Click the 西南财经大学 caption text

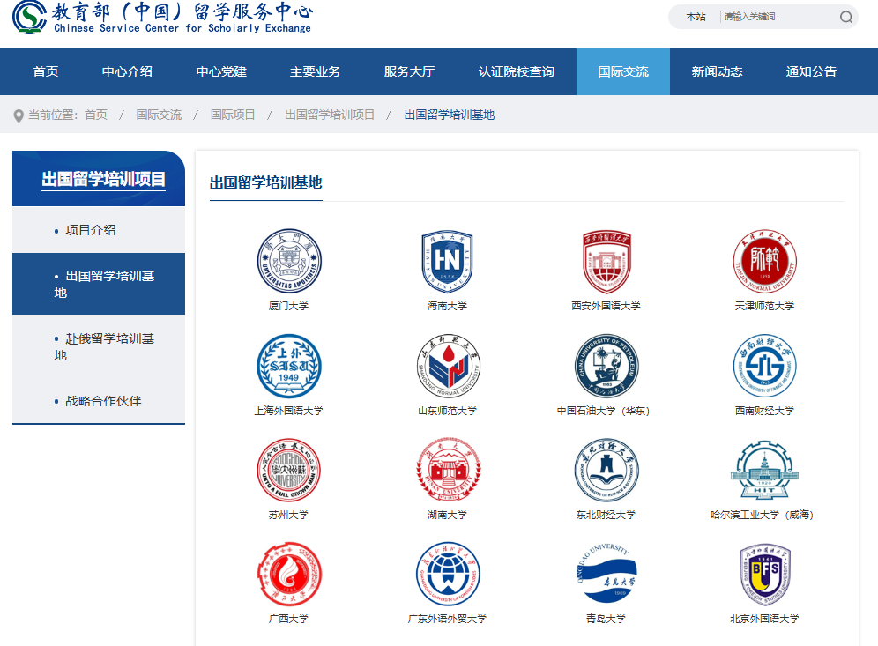(x=764, y=411)
